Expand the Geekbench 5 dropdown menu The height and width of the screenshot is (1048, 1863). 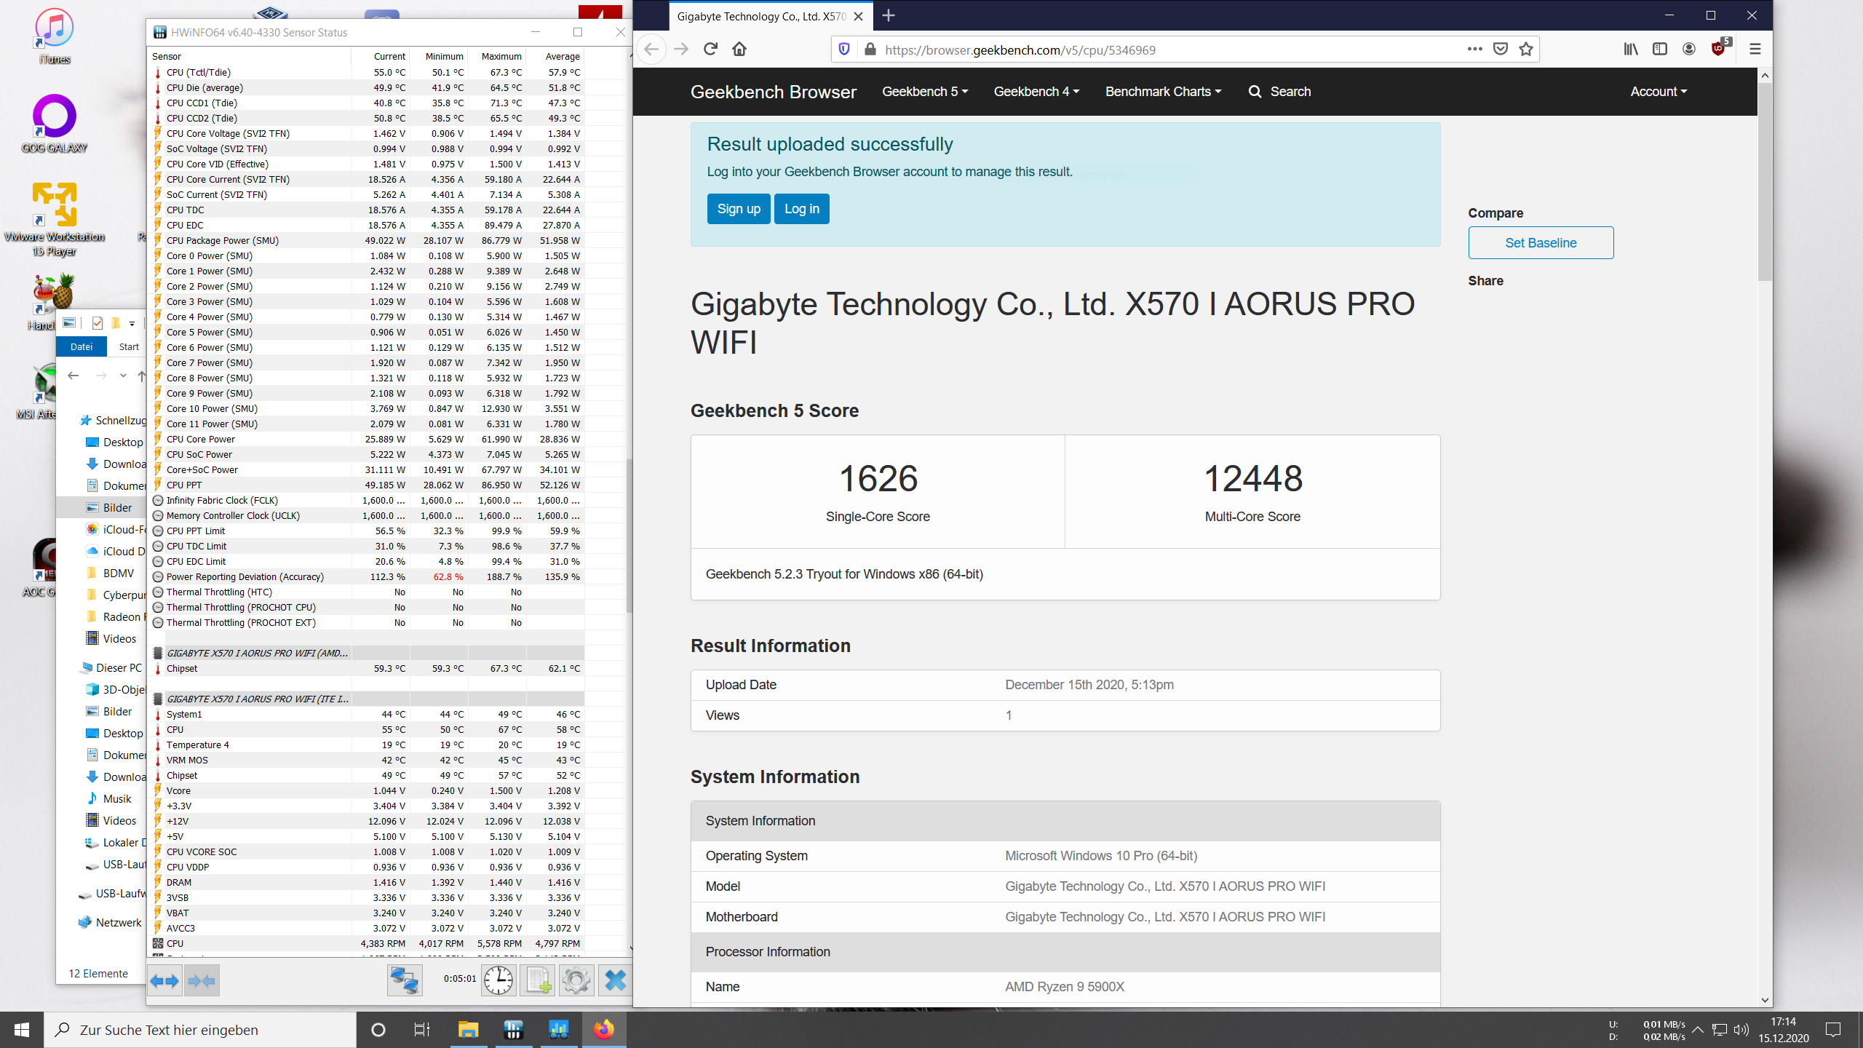[x=925, y=92]
